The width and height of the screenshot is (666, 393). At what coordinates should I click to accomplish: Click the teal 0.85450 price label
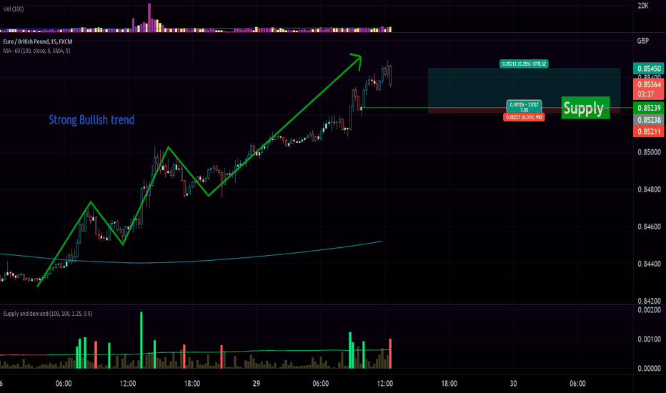(x=649, y=69)
